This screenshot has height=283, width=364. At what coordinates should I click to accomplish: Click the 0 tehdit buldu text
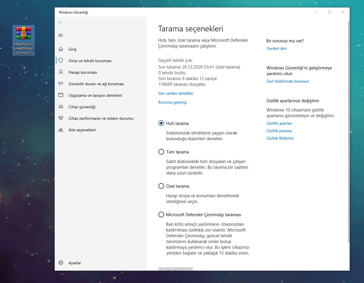click(x=172, y=73)
